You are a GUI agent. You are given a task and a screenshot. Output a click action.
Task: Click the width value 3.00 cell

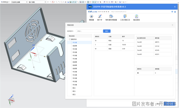tap(128, 49)
